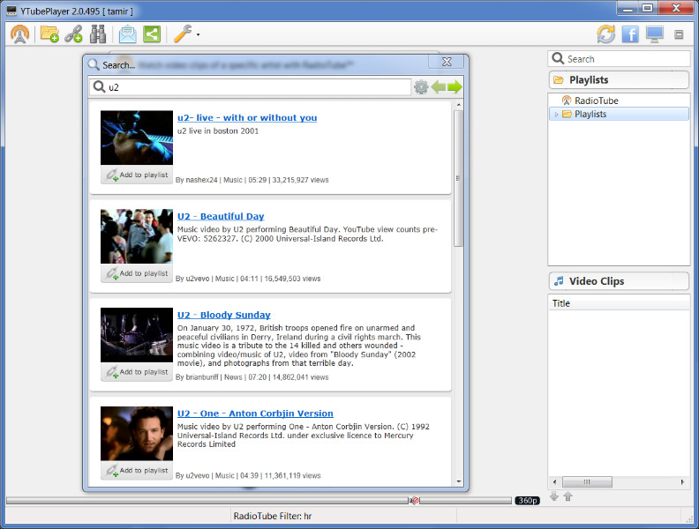Click the 360p quality button

click(528, 501)
